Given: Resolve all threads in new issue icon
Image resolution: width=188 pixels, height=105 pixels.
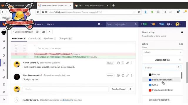Looking at the screenshot, I should tap(37, 32).
